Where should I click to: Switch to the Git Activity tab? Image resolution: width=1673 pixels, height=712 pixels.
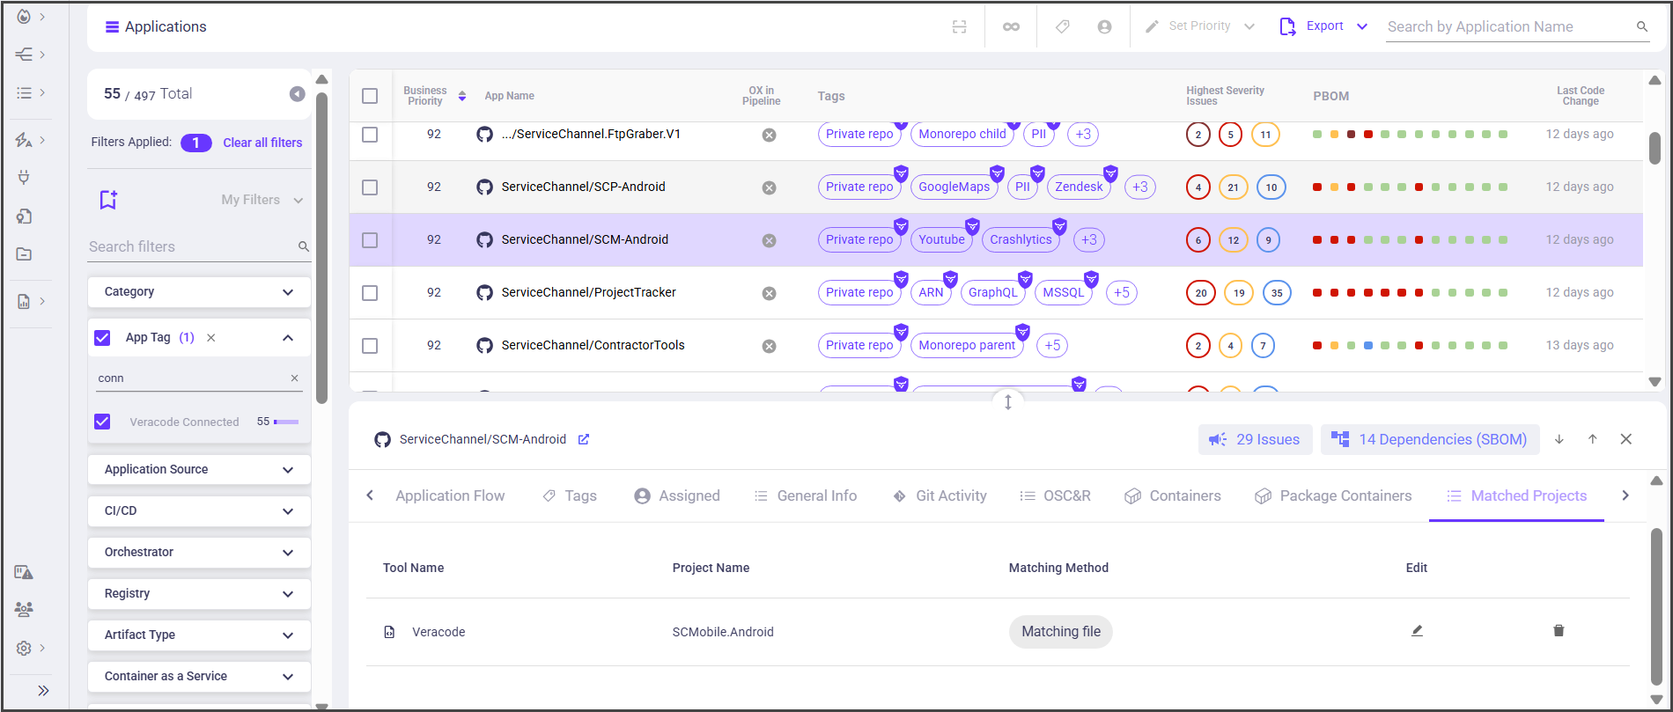(940, 495)
